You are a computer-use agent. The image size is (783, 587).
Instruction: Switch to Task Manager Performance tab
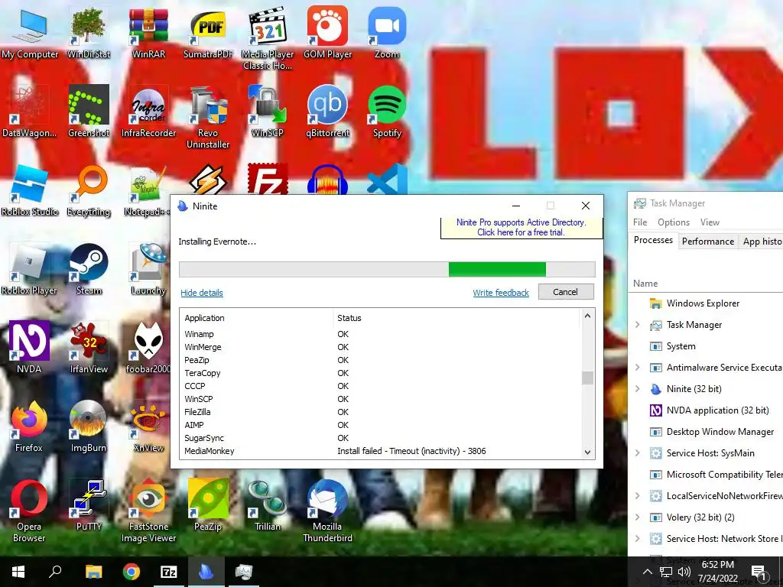[x=708, y=241]
